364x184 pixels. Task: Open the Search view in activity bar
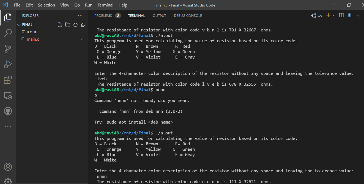click(8, 33)
